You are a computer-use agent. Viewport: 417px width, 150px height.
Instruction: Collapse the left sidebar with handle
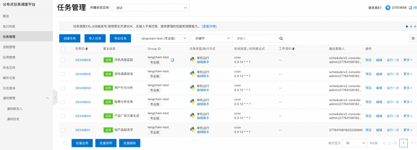(x=55, y=97)
